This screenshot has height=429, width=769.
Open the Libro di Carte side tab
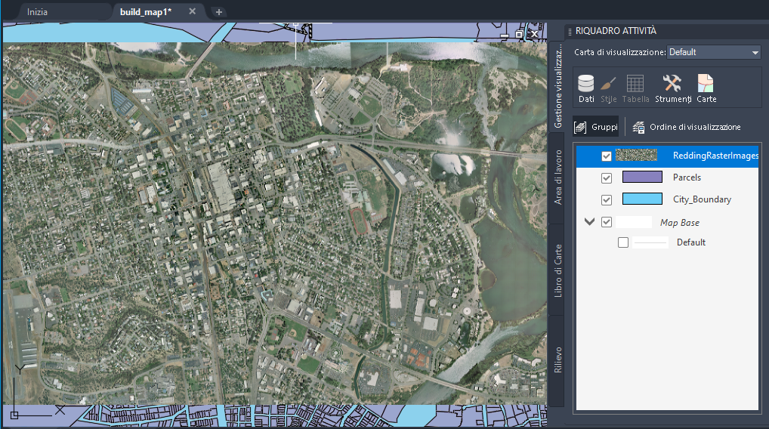(557, 270)
